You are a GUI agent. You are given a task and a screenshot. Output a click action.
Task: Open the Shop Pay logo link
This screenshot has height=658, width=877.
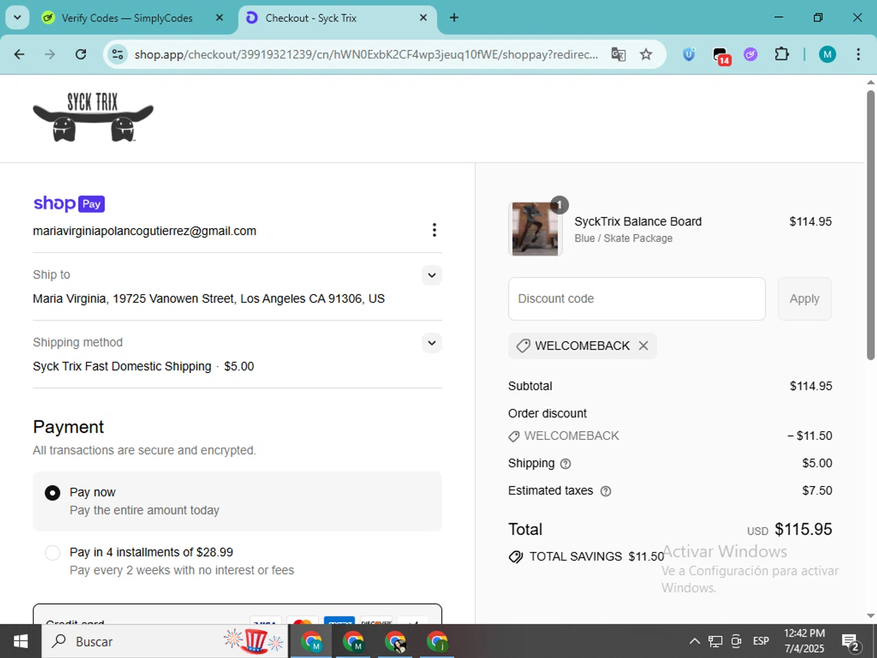69,204
